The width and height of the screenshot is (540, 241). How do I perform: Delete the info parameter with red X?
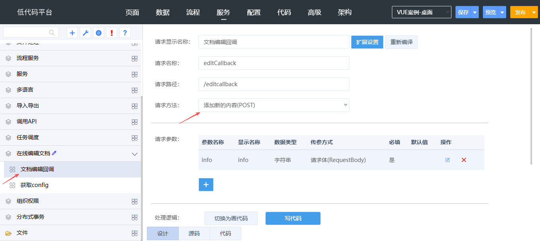(463, 160)
